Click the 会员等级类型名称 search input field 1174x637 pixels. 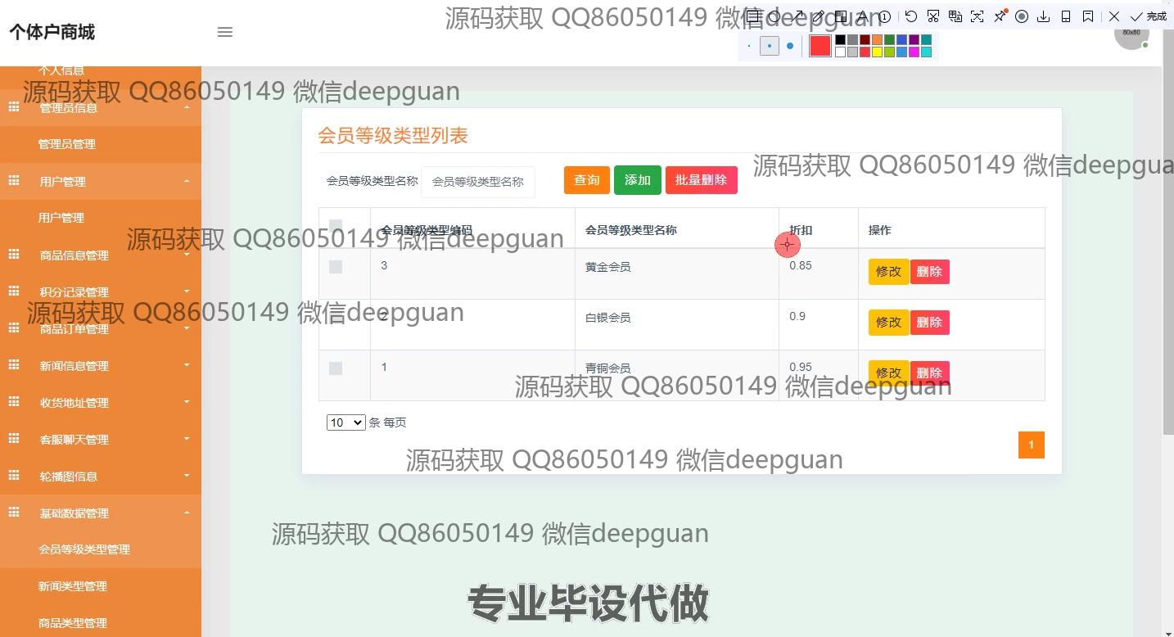[478, 182]
